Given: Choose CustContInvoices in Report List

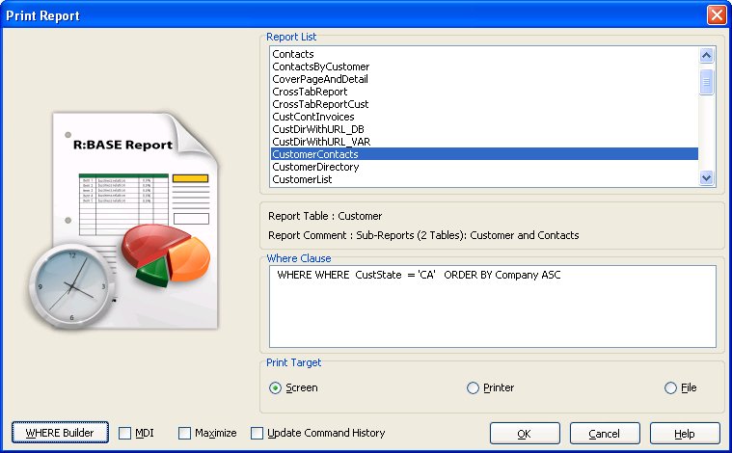Looking at the screenshot, I should 313,117.
